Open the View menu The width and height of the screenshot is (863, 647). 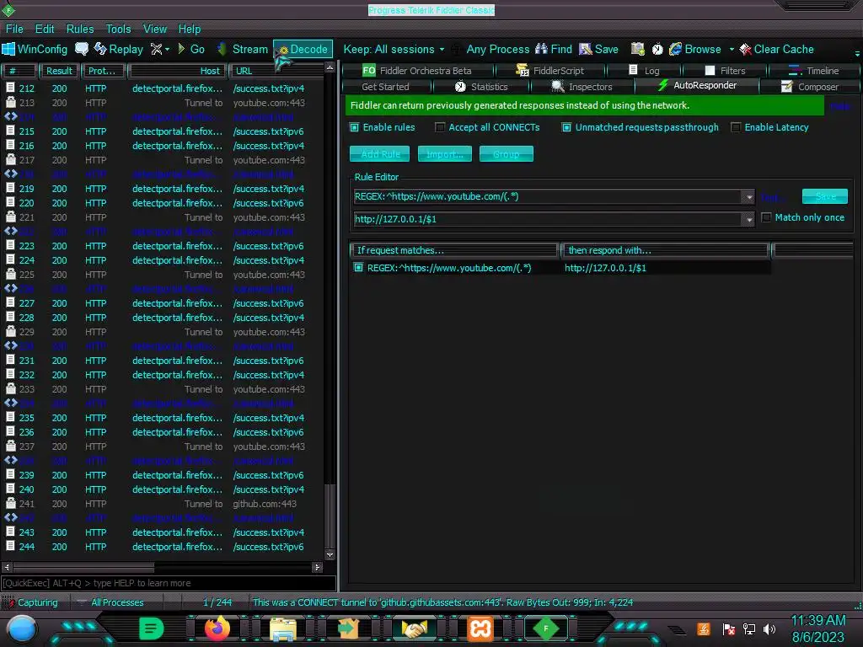click(155, 29)
